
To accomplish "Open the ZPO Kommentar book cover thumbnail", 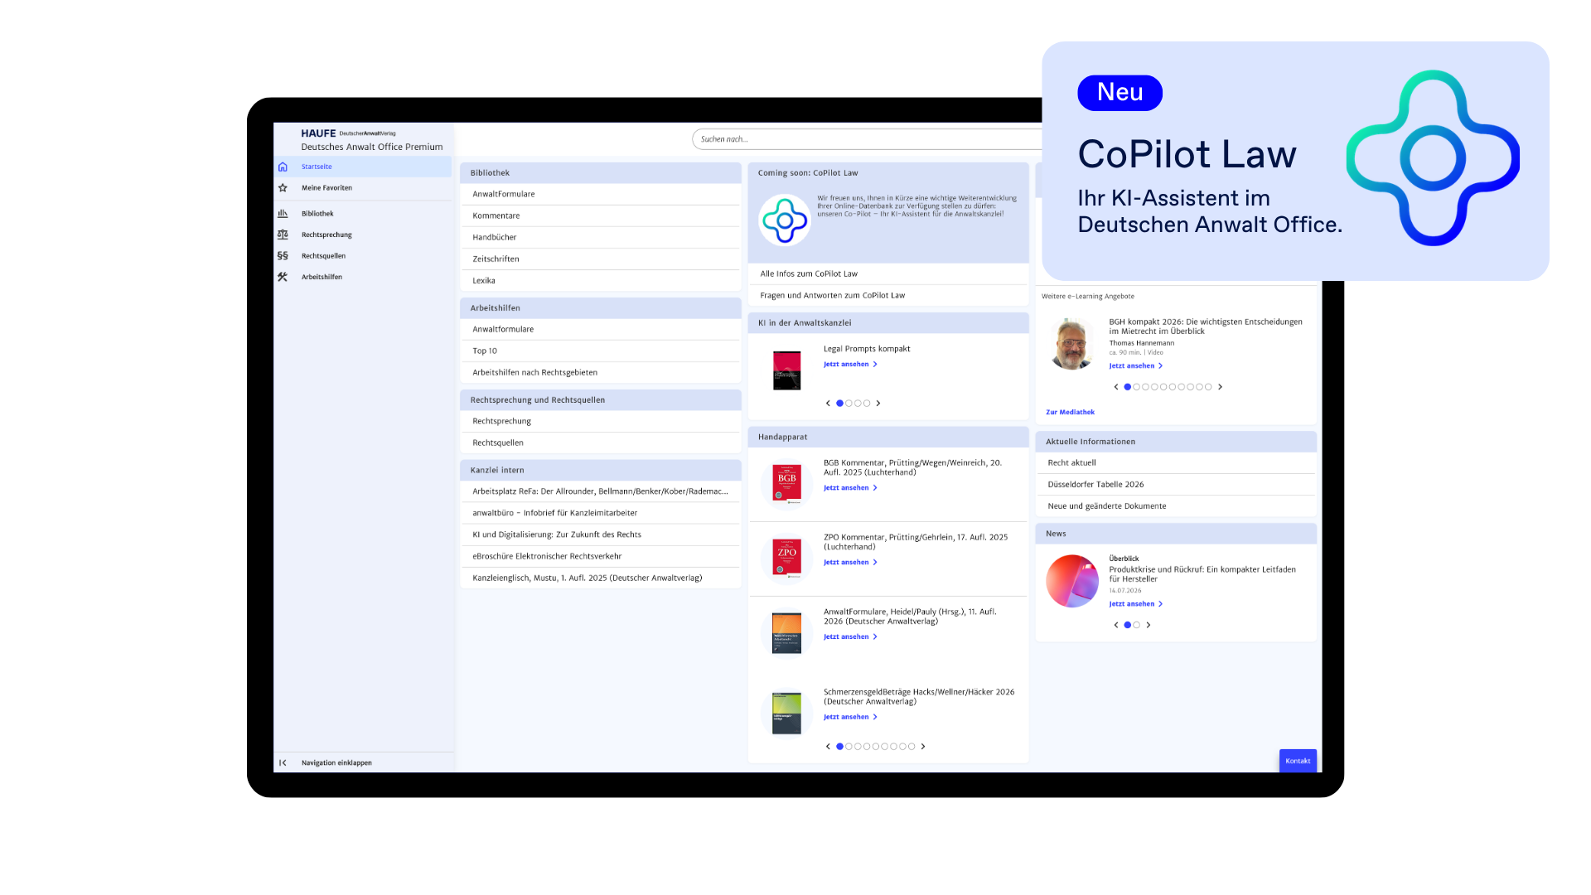I will [786, 558].
